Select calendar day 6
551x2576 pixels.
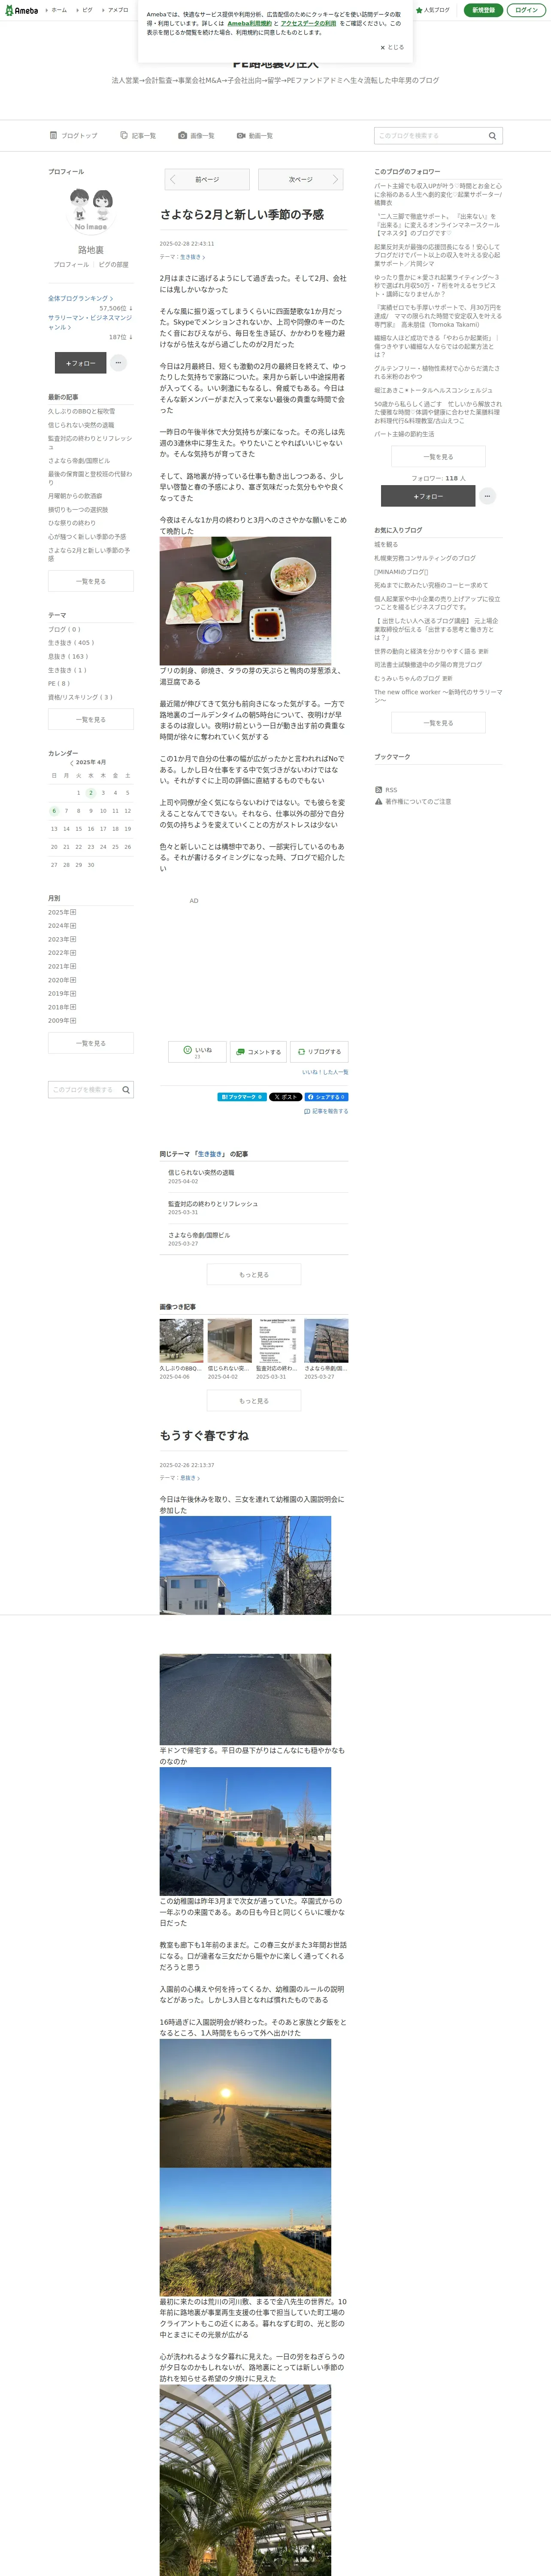(54, 811)
